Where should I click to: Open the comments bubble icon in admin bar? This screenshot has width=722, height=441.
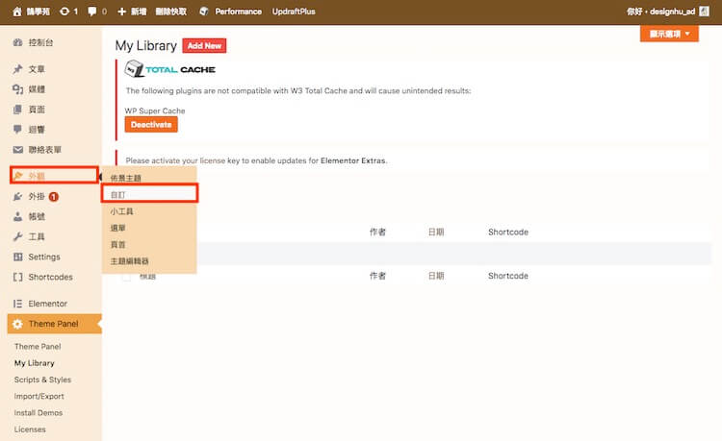pos(92,12)
